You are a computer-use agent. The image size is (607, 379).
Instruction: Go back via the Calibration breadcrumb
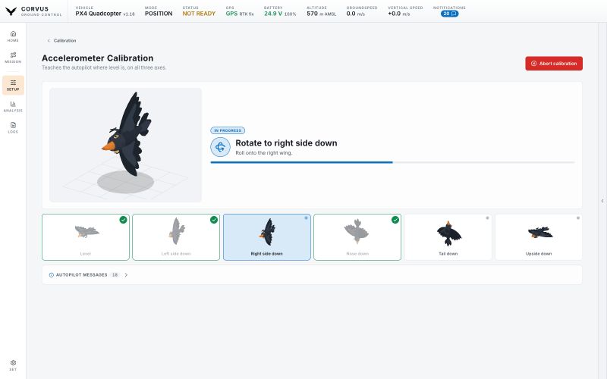tap(62, 41)
